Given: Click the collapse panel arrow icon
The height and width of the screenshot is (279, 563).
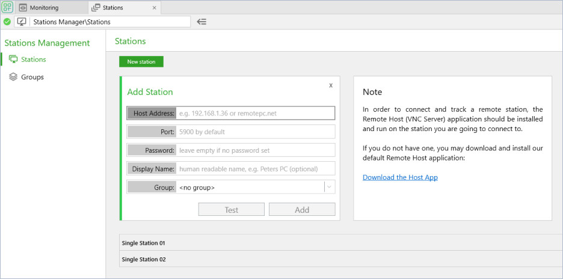Looking at the screenshot, I should coord(202,22).
